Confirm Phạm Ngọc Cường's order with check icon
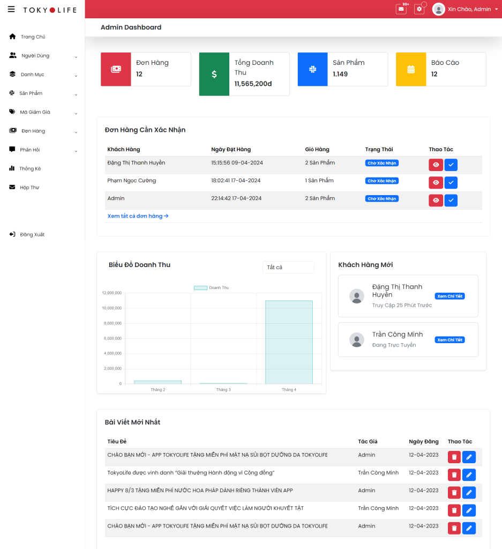The width and height of the screenshot is (502, 549). (x=451, y=183)
